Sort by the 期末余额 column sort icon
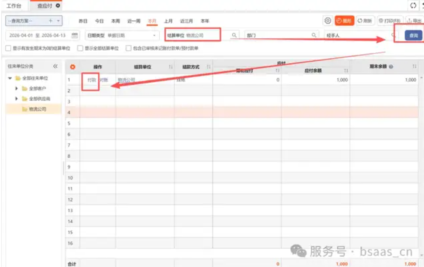 click(x=414, y=66)
